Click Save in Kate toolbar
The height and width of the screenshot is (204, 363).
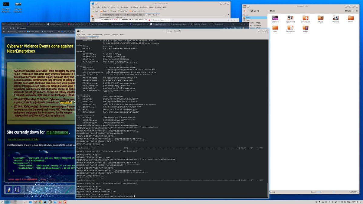tap(113, 11)
